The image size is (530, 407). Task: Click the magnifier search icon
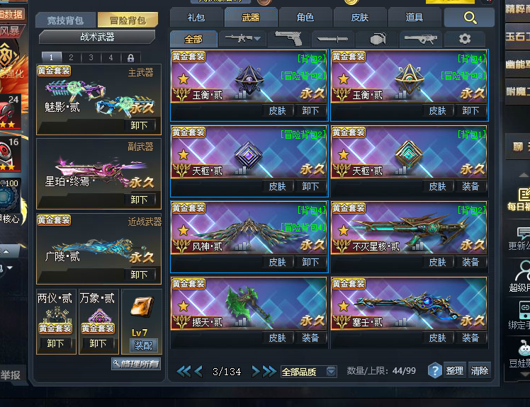click(x=470, y=18)
